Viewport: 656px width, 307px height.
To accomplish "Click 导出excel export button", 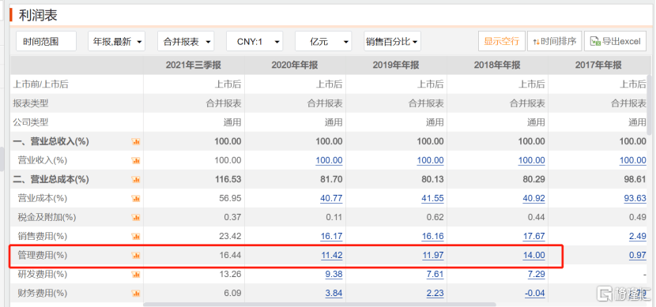I will 615,41.
